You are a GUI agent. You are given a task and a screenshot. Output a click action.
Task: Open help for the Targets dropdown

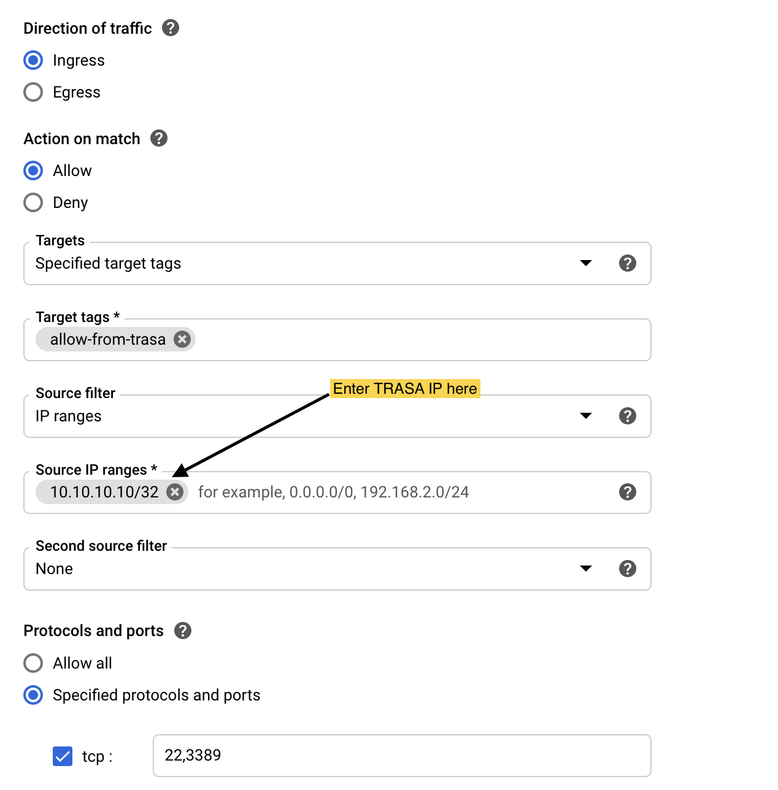627,263
